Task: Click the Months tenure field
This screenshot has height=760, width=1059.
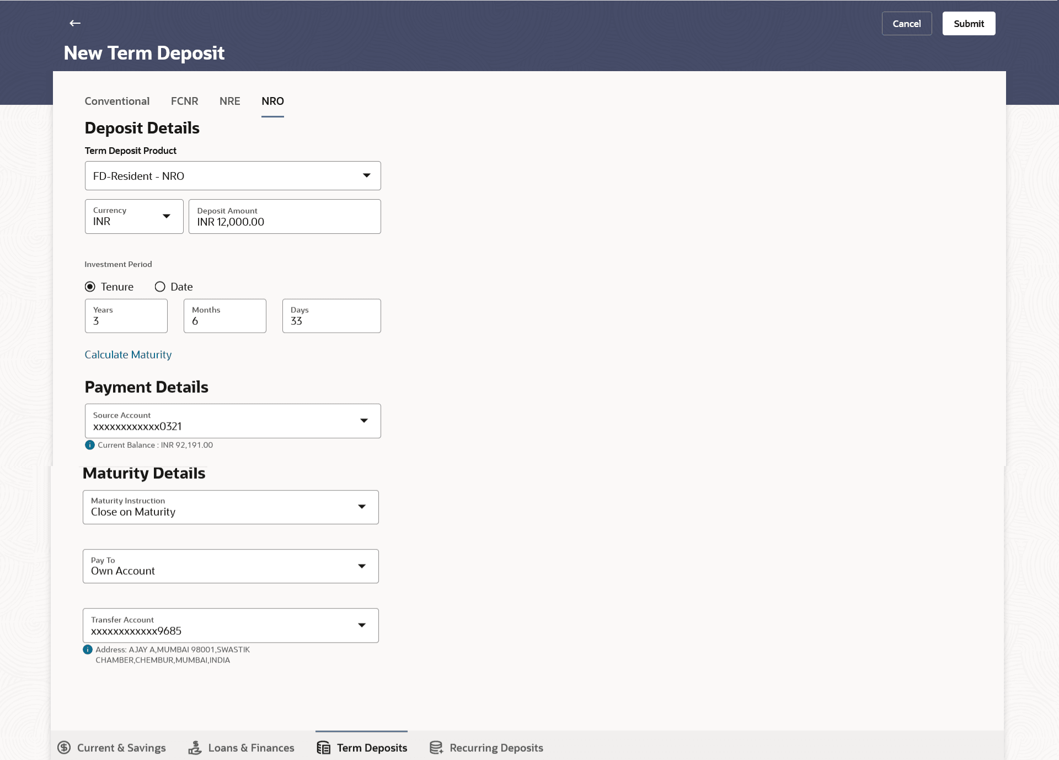Action: (x=225, y=316)
